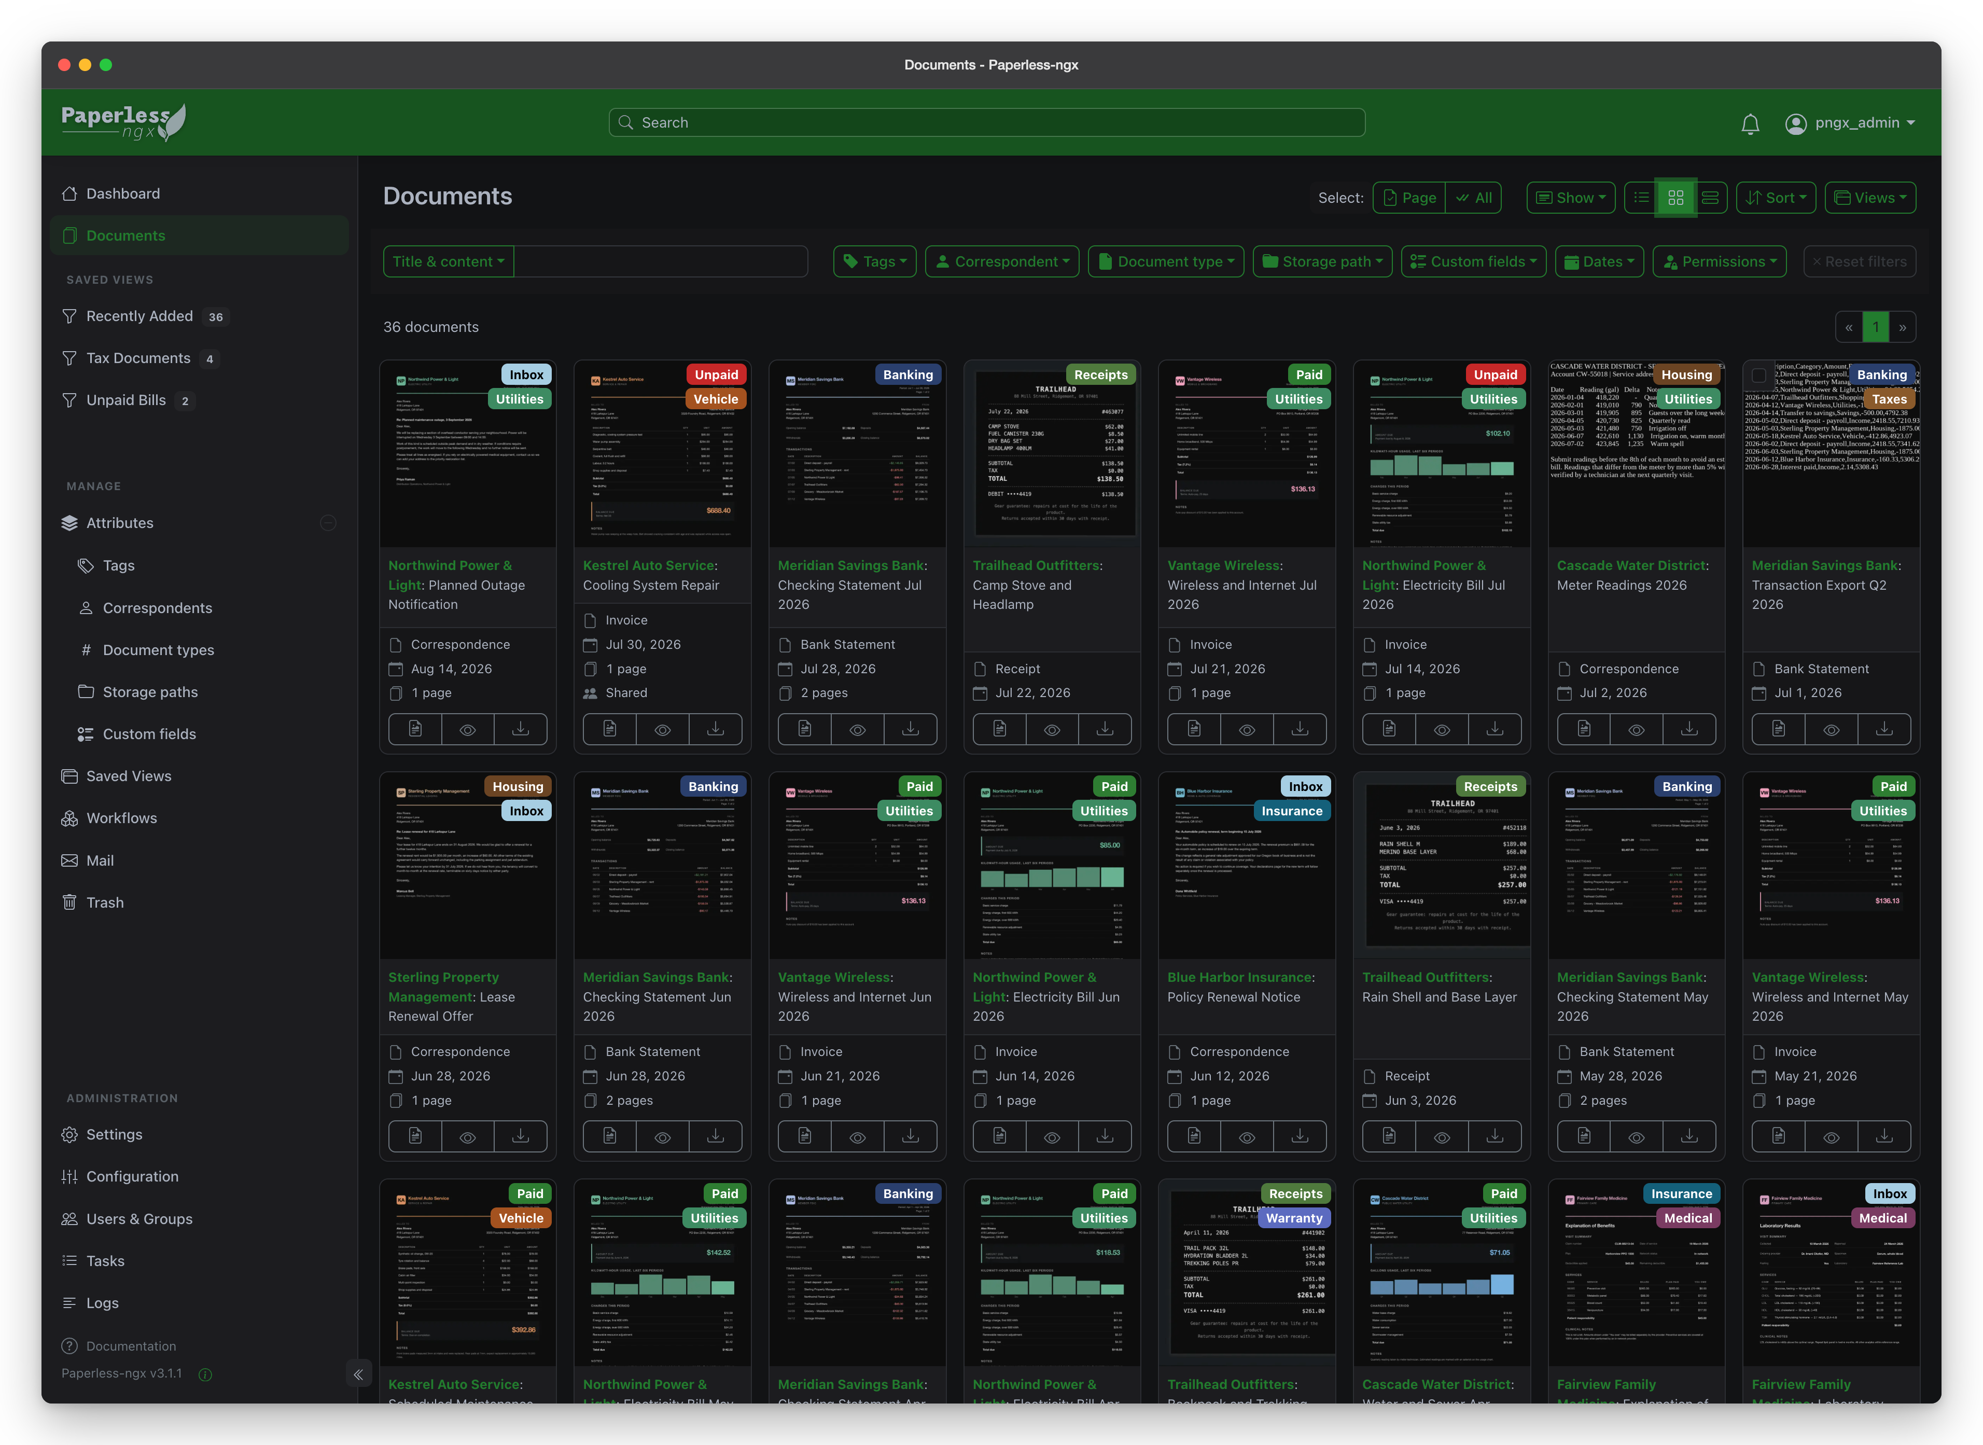Preview Wireless and Internet Jul 2026 invoice
The height and width of the screenshot is (1445, 1983).
(1247, 729)
